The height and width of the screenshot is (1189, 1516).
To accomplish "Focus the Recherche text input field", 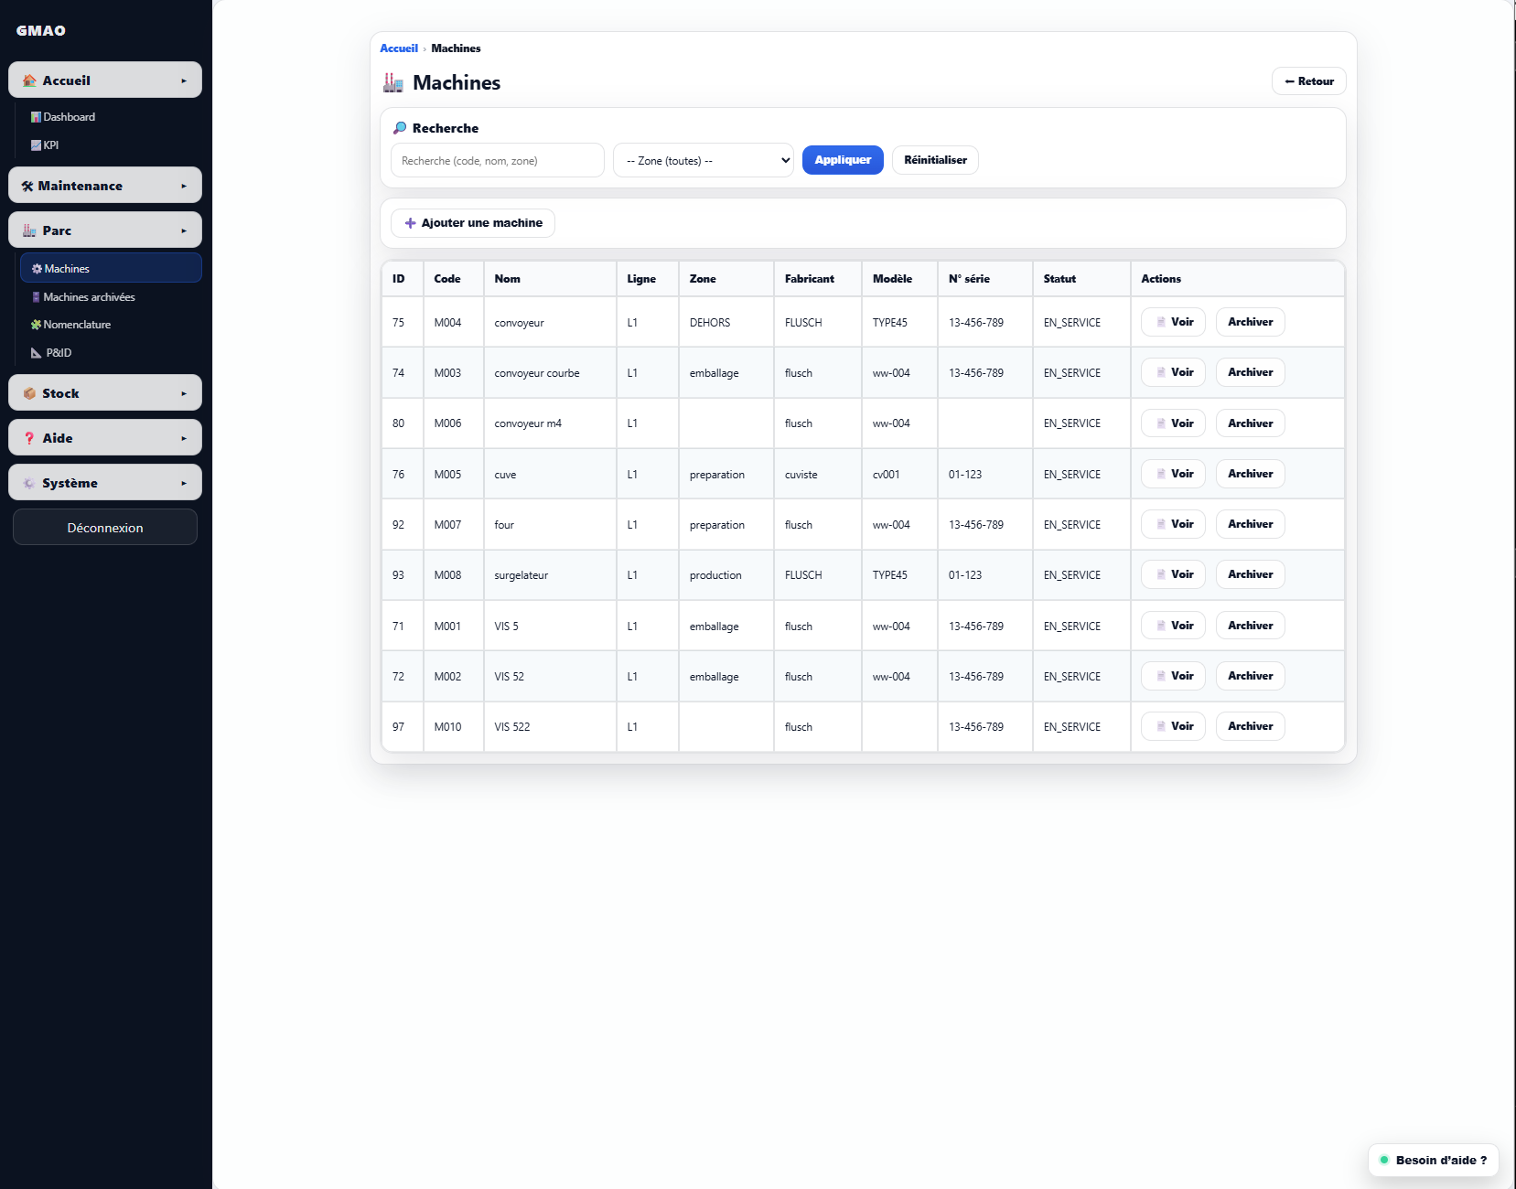I will point(497,161).
